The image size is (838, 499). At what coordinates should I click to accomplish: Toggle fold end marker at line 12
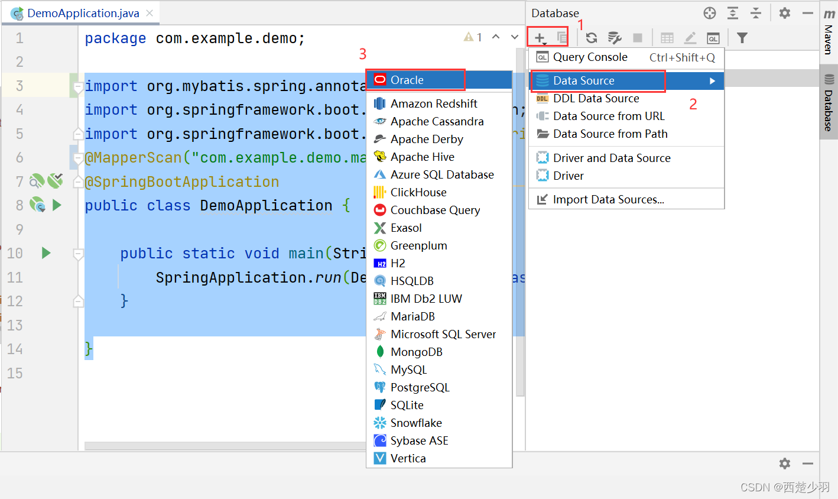(x=77, y=301)
